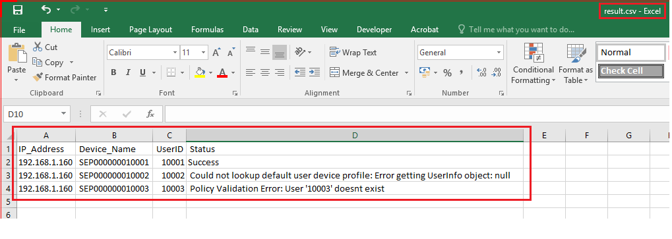Toggle Wrap Text

pos(353,52)
